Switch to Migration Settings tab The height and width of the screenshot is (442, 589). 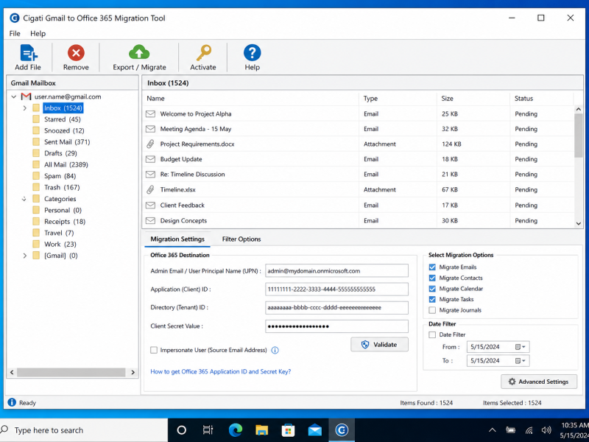tap(177, 239)
